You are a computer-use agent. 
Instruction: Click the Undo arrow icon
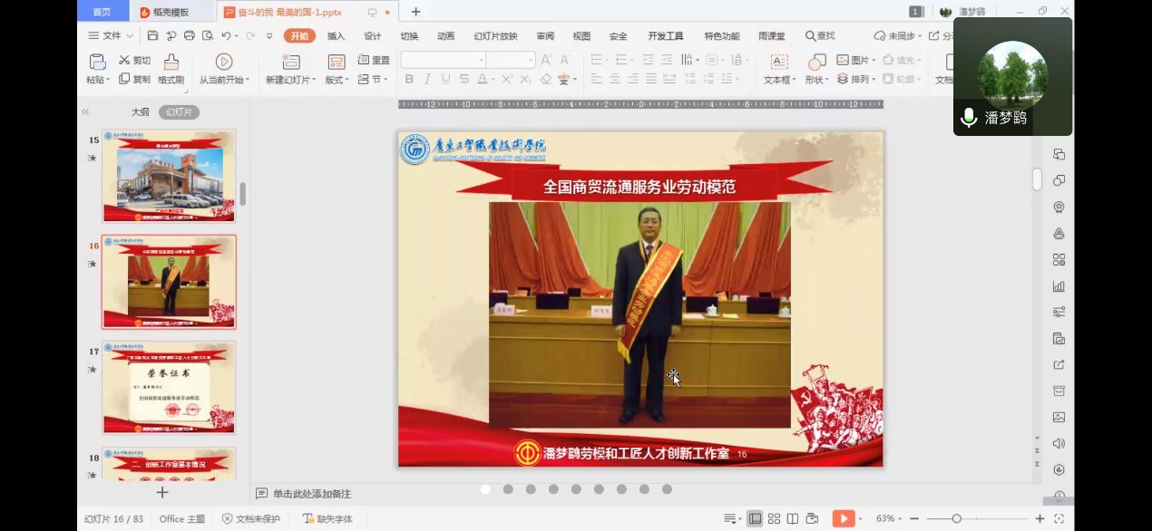click(x=226, y=35)
